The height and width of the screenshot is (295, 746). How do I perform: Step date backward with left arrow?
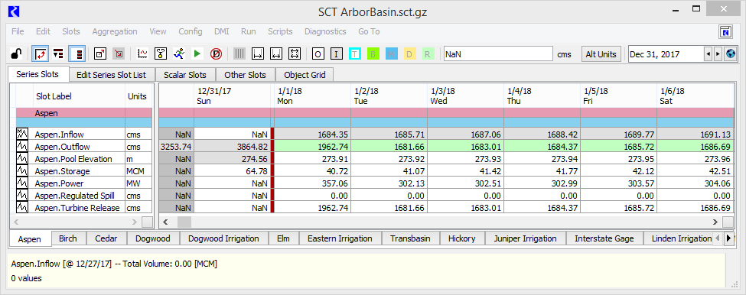(x=709, y=54)
